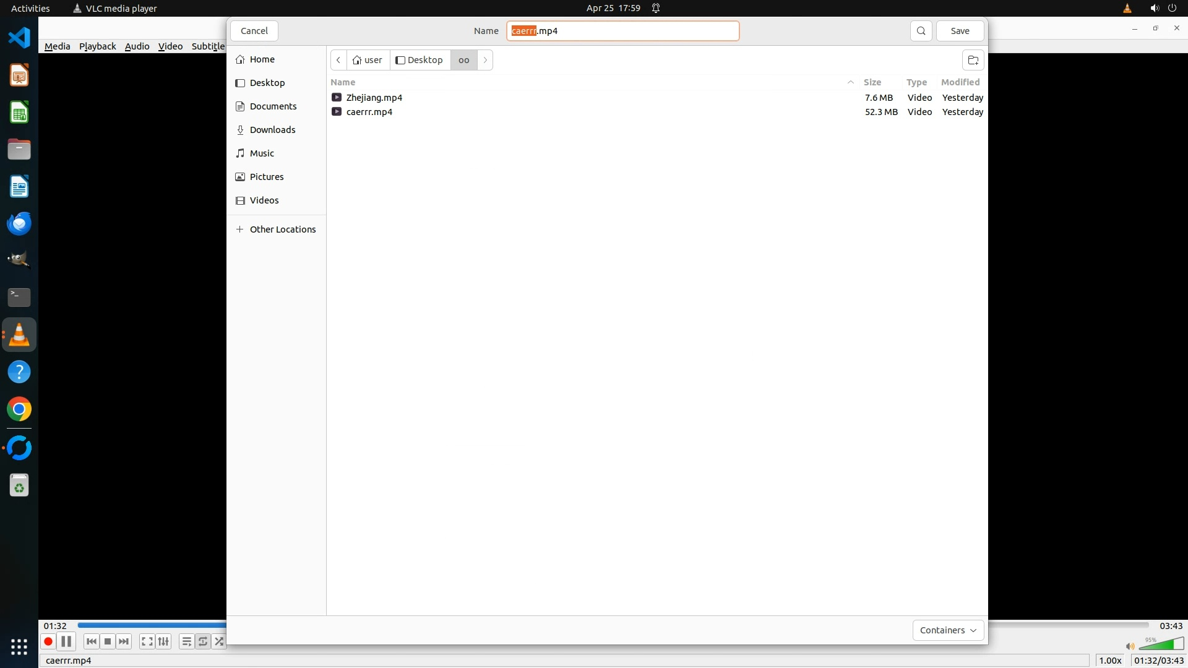This screenshot has height=668, width=1188.
Task: Open extended settings equalizer icon
Action: 163,641
